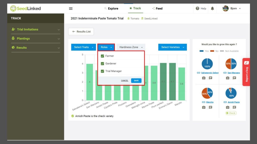
Task: Click the chain icon beside Marzito link
Action: click(x=204, y=102)
